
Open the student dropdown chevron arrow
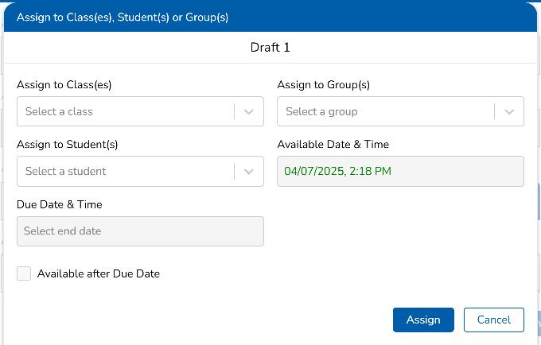pos(249,171)
